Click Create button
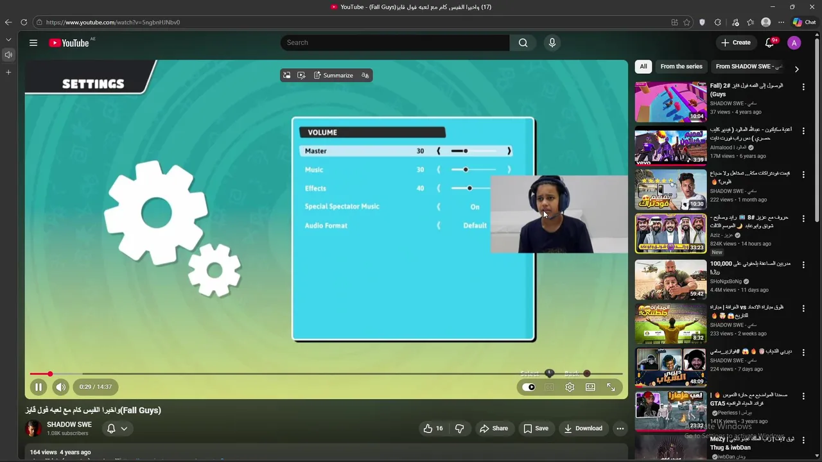This screenshot has height=462, width=822. coord(736,43)
